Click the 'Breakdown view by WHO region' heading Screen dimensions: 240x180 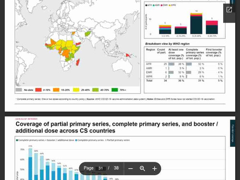coord(168,44)
